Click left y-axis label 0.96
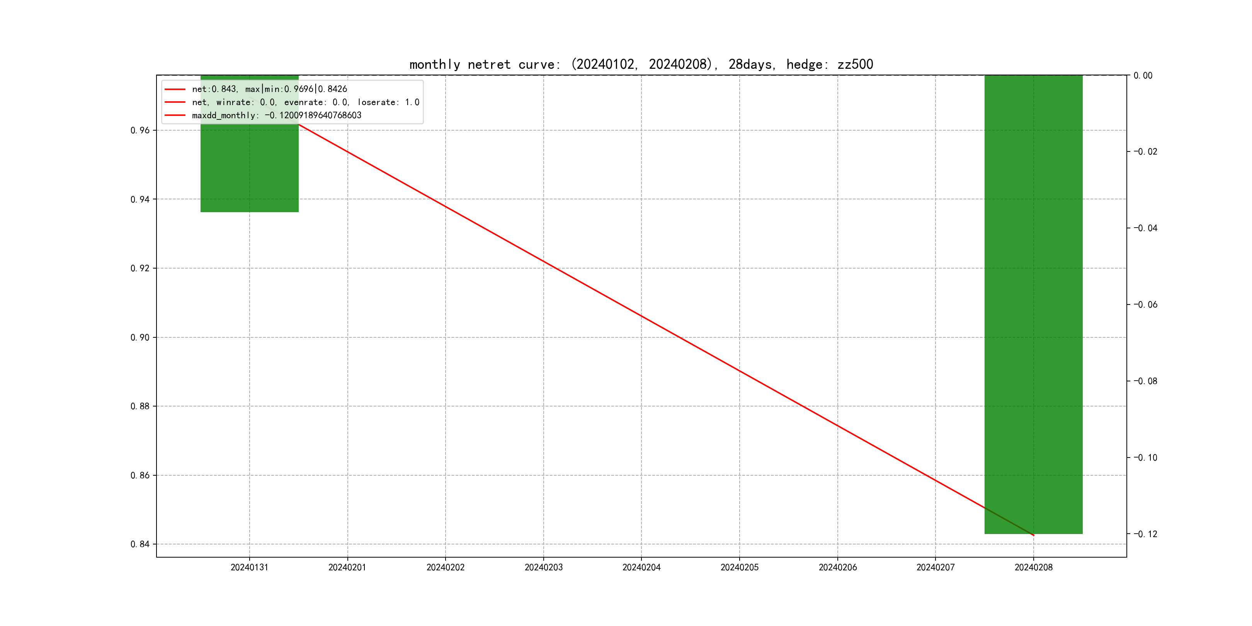Viewport: 1252px width, 626px height. click(x=140, y=130)
